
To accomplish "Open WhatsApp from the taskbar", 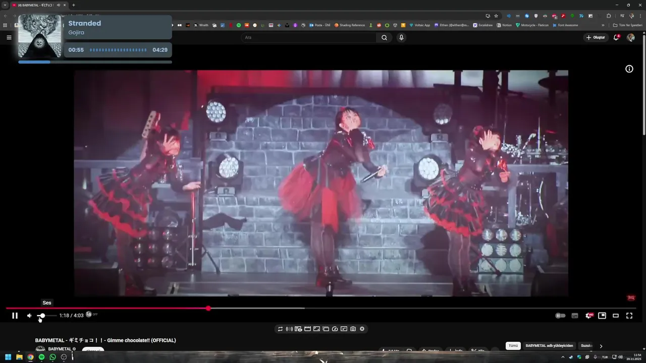I will (52, 357).
